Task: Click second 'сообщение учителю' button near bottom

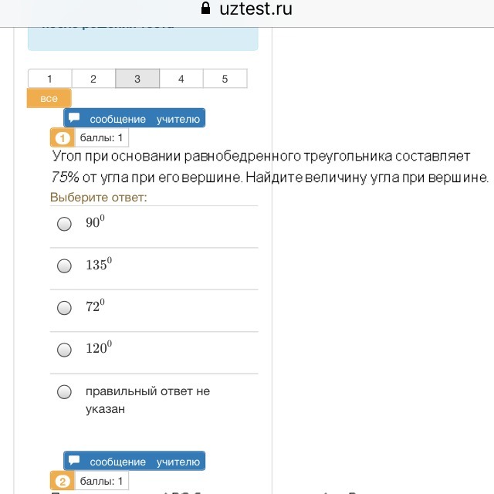Action: pos(134,462)
